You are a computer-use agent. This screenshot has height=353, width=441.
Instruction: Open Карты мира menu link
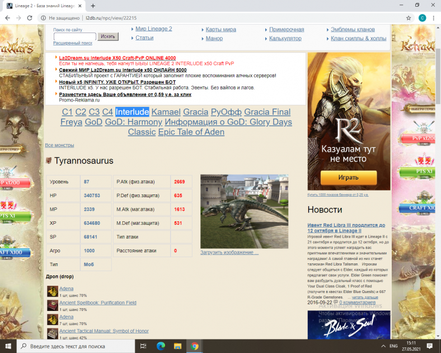pyautogui.click(x=221, y=30)
